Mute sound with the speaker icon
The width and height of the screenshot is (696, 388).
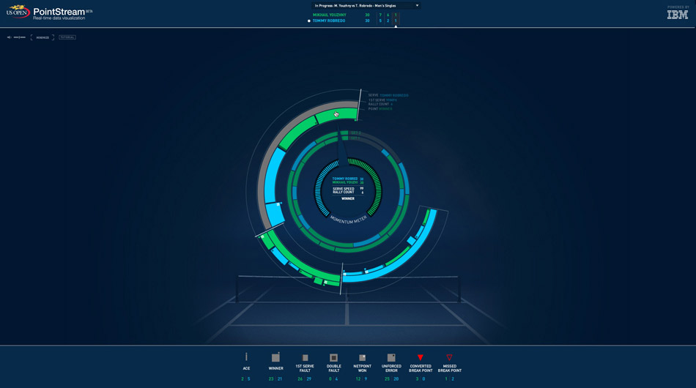click(x=10, y=37)
